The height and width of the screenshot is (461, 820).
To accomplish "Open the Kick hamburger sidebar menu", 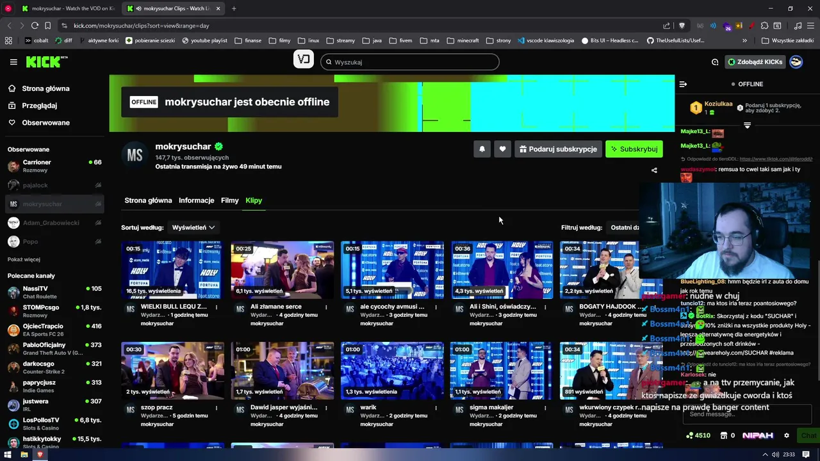I will click(x=13, y=62).
